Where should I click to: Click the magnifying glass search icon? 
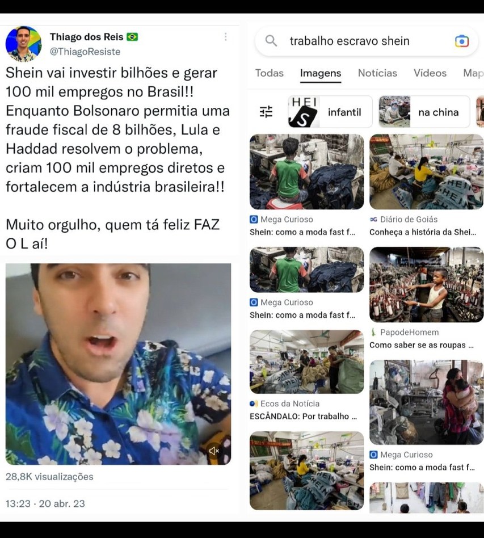tap(271, 41)
